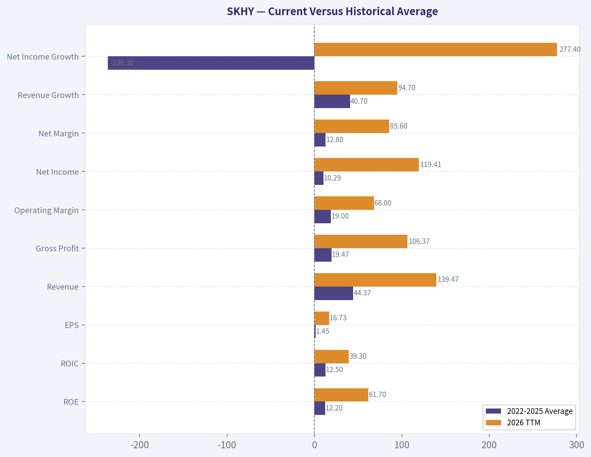Click the 'Gross Profit' axis label

(57, 248)
